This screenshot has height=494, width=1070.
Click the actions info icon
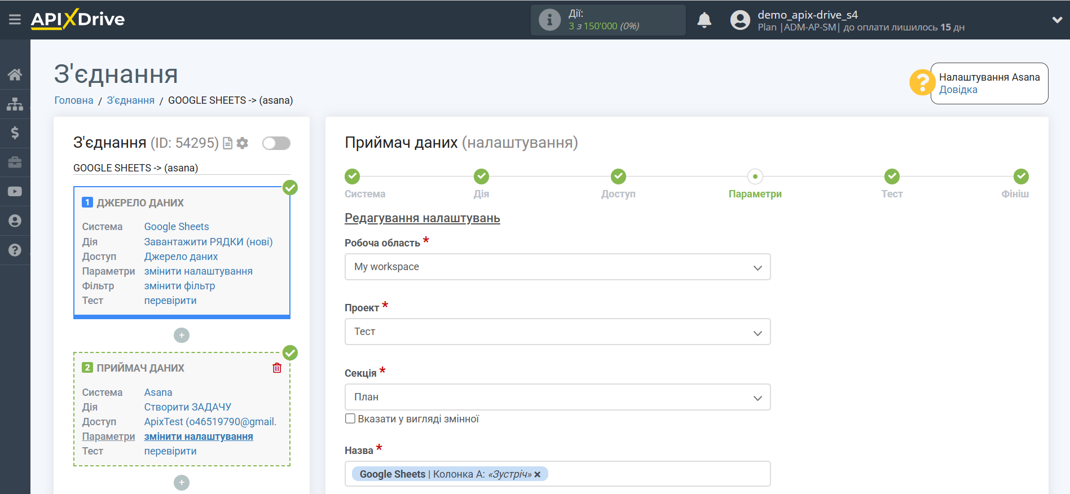coord(549,20)
